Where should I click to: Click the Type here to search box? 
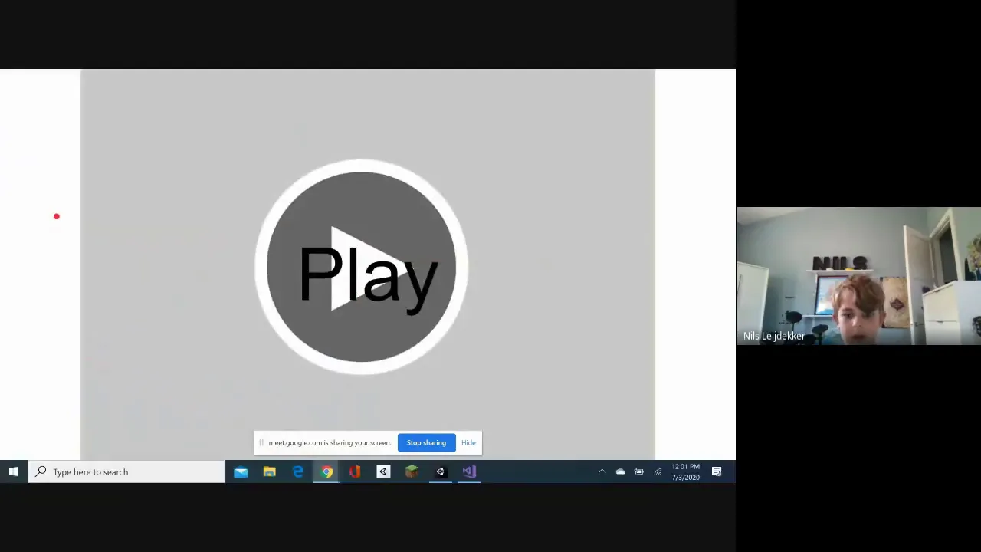click(126, 472)
